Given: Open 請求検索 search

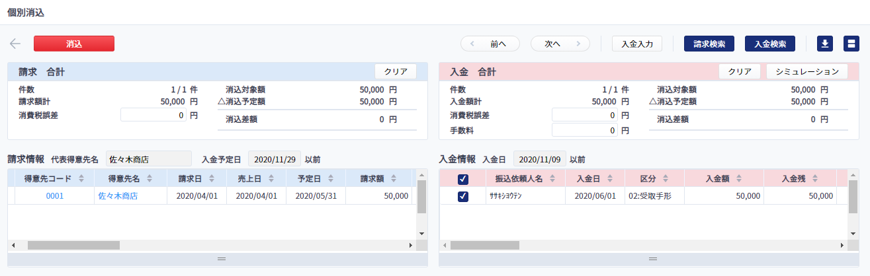Looking at the screenshot, I should click(x=709, y=44).
